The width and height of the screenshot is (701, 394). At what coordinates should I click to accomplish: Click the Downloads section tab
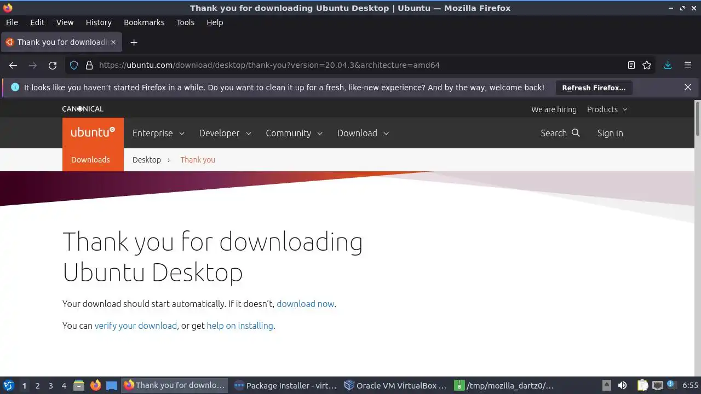[x=90, y=160]
